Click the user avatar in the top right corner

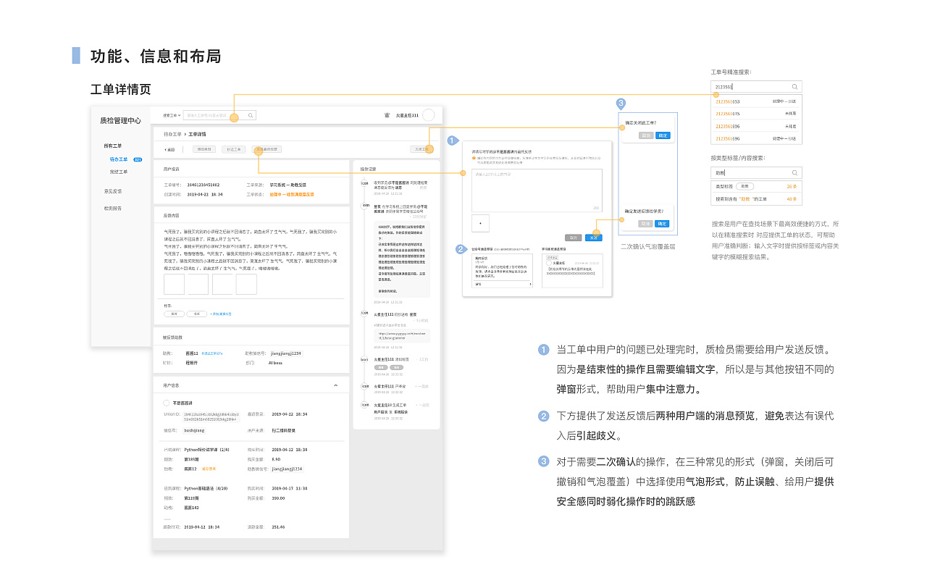click(429, 114)
